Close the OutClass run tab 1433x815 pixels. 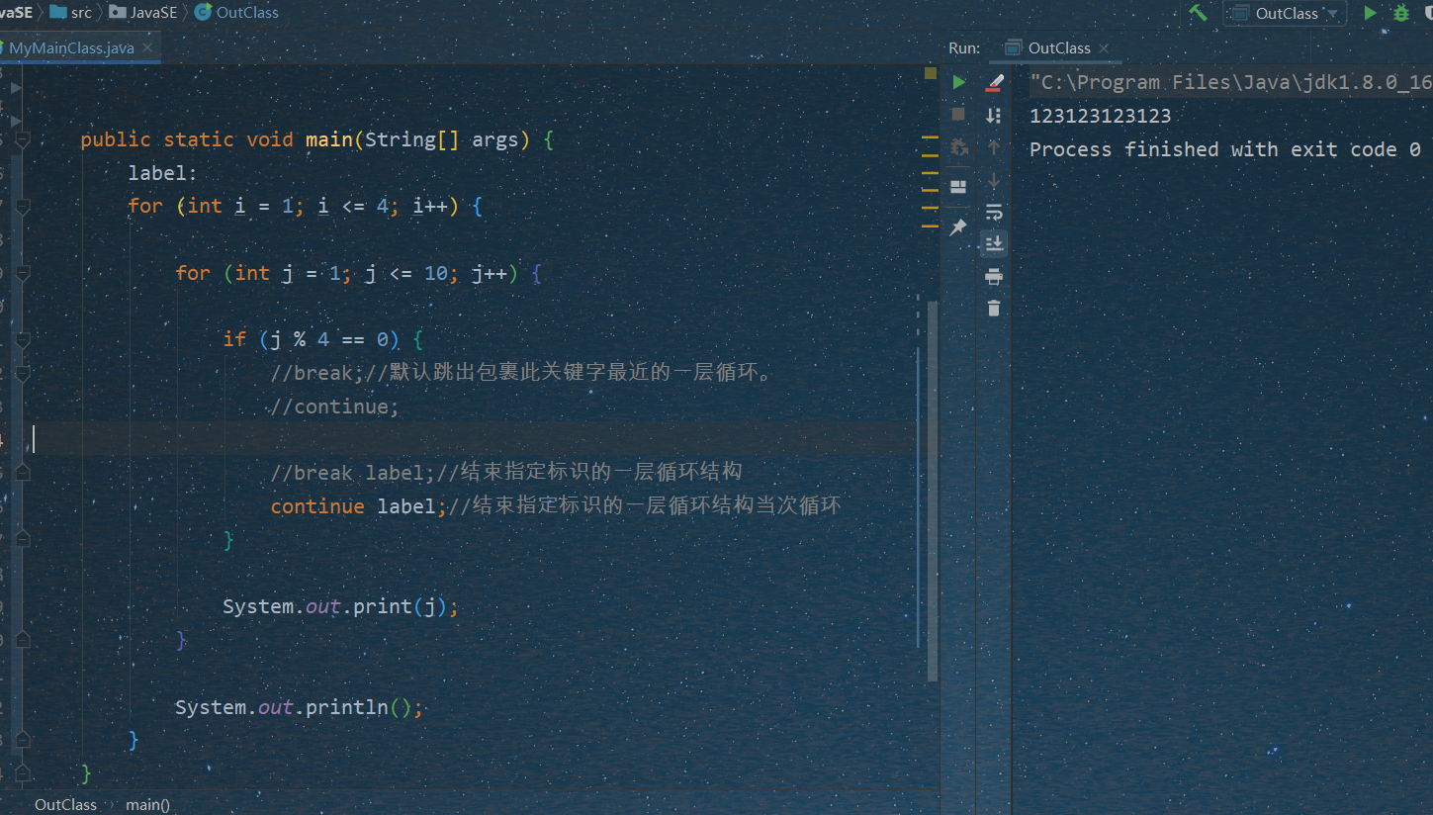tap(1104, 47)
